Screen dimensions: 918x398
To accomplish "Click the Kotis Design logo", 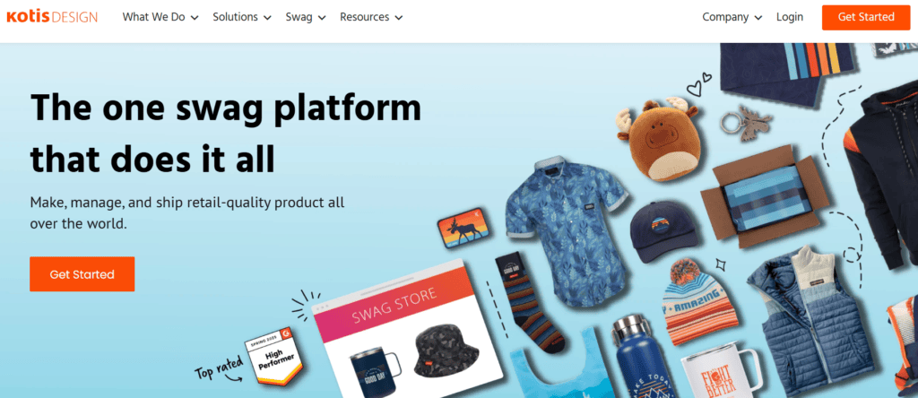I will [x=52, y=17].
